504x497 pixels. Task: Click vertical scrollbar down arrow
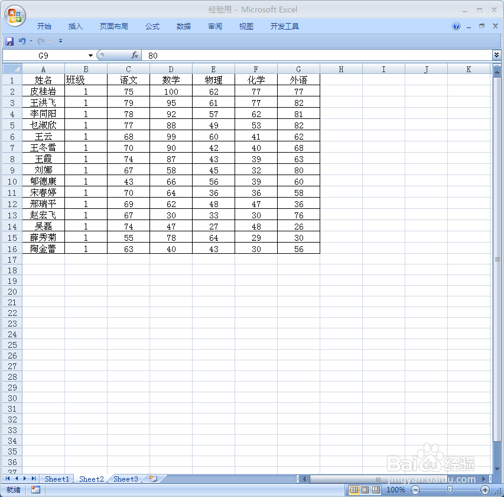coord(497,469)
